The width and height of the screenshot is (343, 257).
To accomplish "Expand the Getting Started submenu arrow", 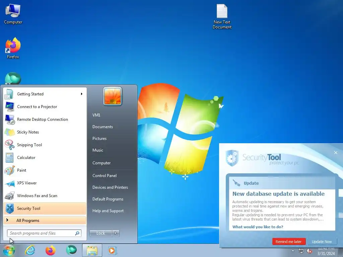I will [82, 94].
